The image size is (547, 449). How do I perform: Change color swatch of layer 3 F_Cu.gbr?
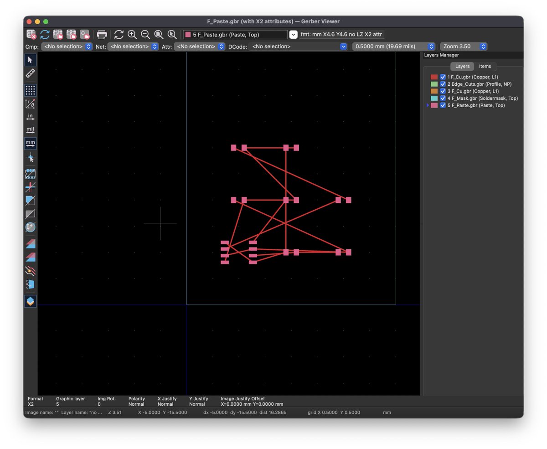coord(434,91)
